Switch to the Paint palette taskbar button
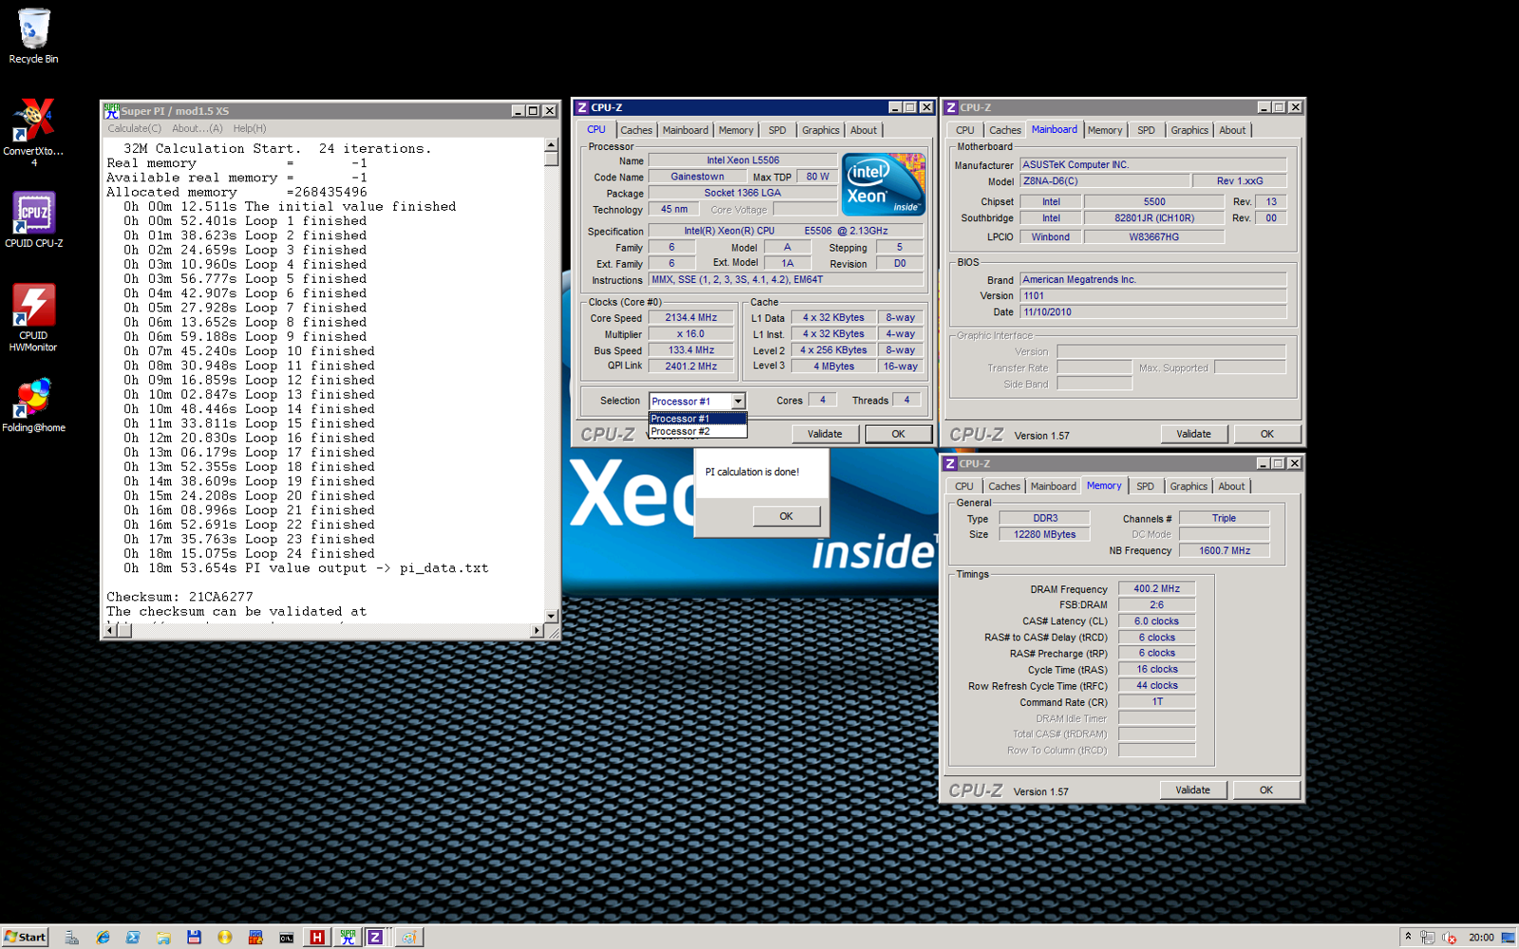This screenshot has width=1519, height=949. point(409,937)
